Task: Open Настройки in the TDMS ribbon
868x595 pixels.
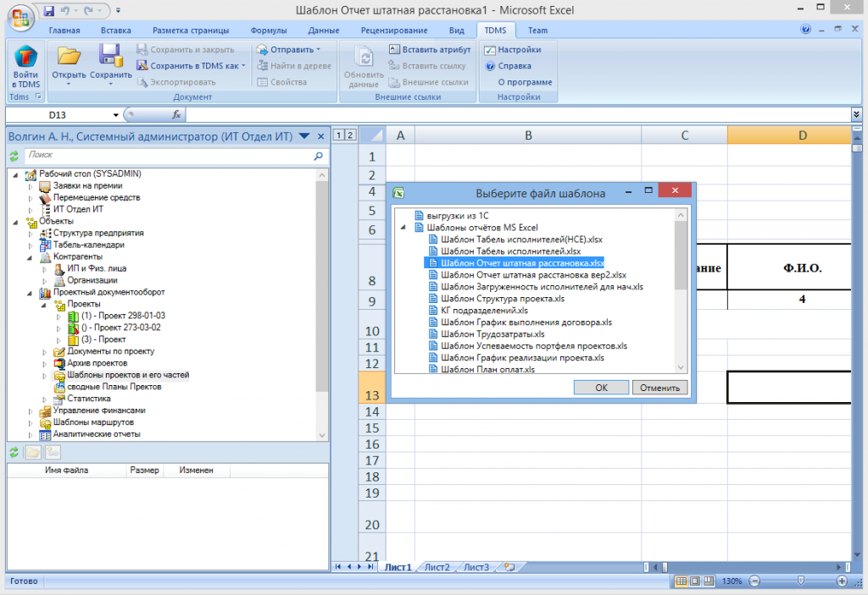Action: tap(513, 50)
